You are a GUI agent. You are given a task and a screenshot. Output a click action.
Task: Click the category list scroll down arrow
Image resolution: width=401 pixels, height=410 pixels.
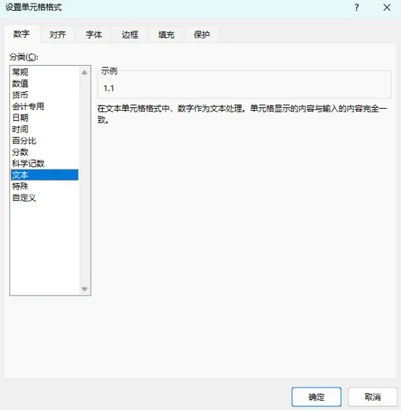coord(85,289)
